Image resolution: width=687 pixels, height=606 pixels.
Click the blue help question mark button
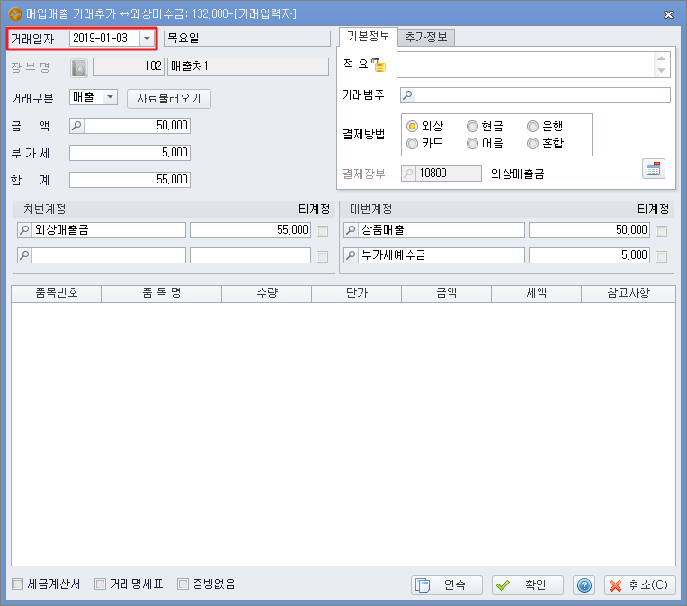pyautogui.click(x=584, y=585)
